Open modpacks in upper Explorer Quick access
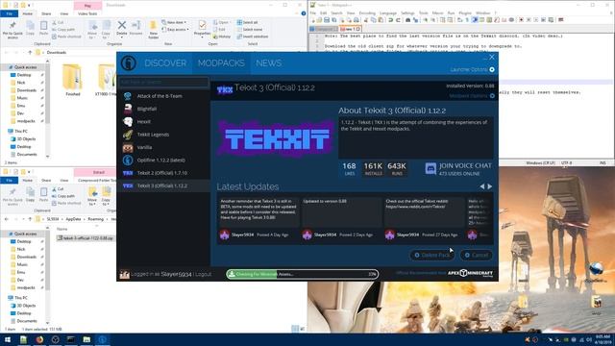 click(x=26, y=121)
